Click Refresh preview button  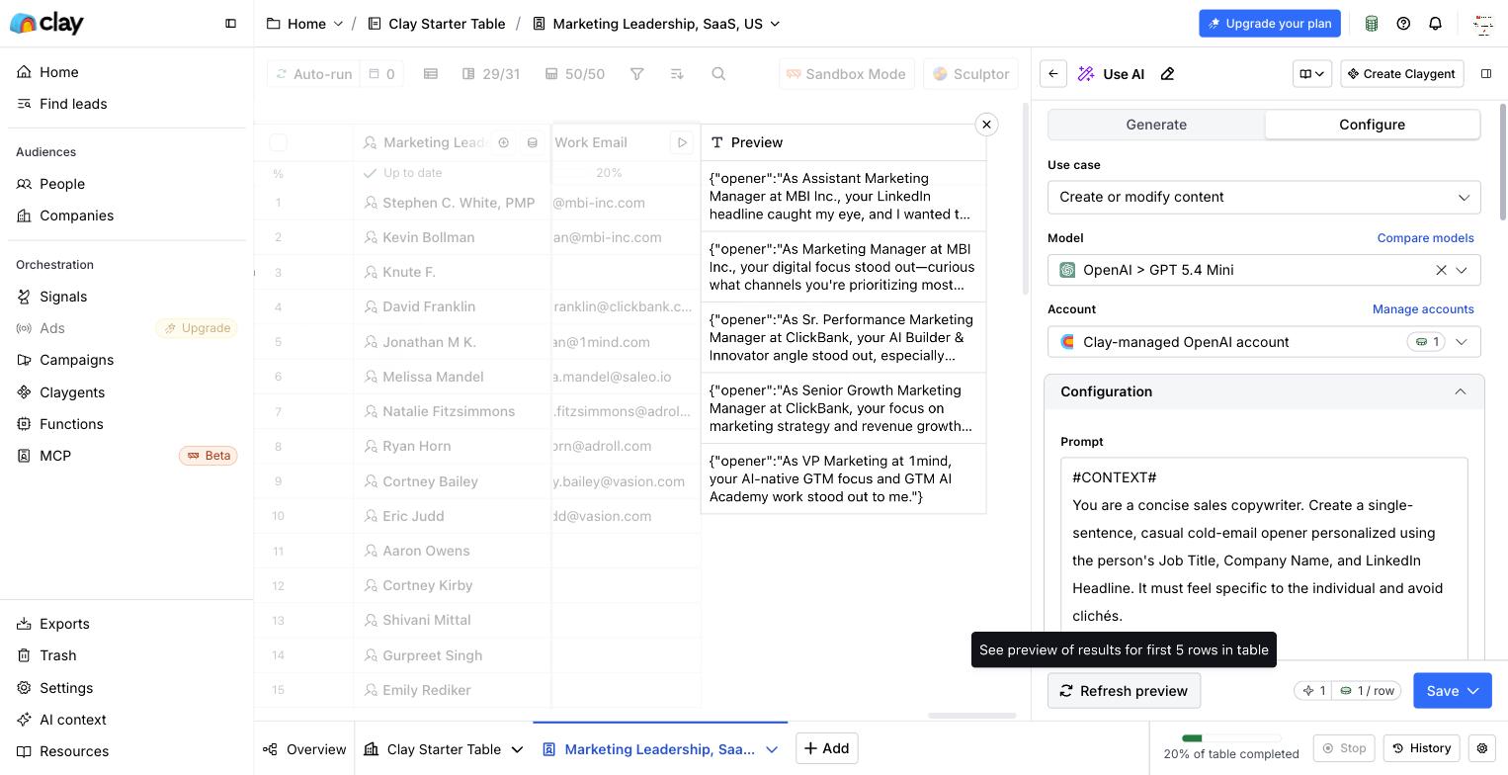coord(1124,691)
